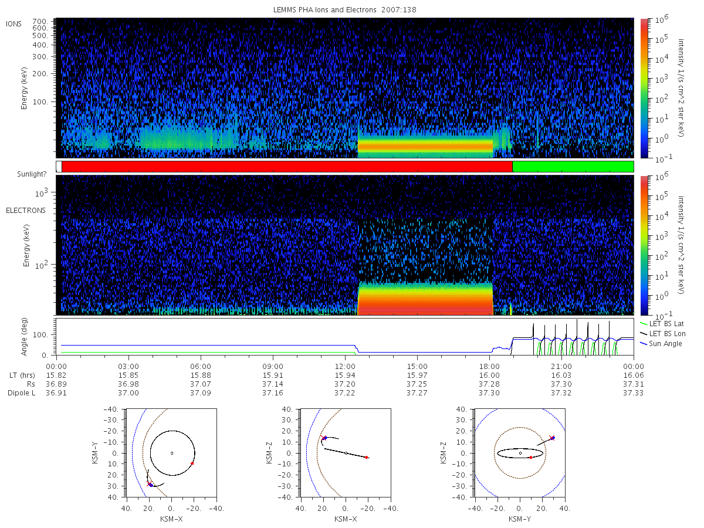Click the IONS panel label

[14, 23]
